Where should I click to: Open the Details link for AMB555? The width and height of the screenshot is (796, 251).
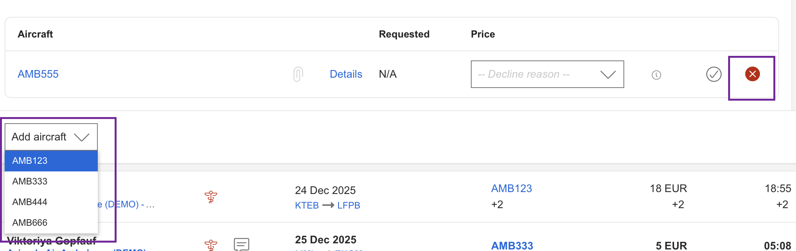pos(346,74)
